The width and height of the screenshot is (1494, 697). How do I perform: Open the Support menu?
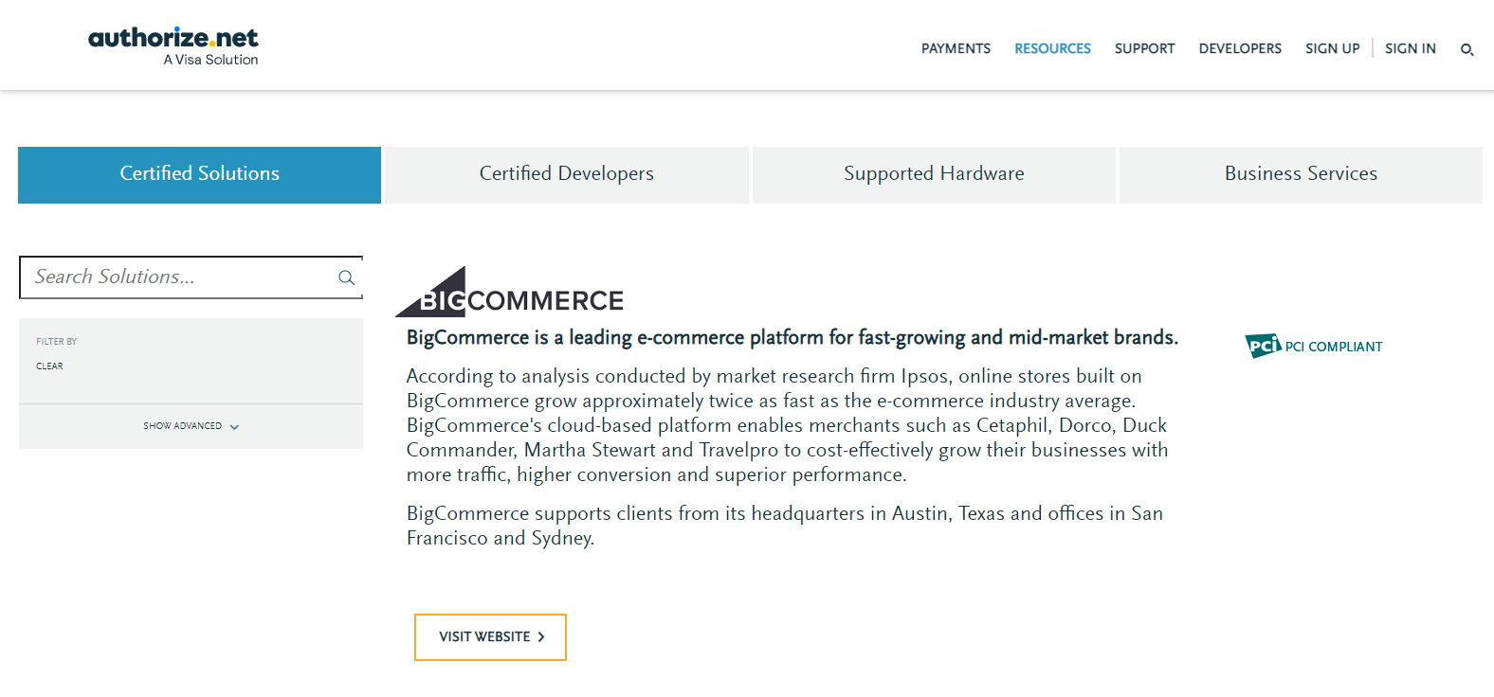(1144, 48)
